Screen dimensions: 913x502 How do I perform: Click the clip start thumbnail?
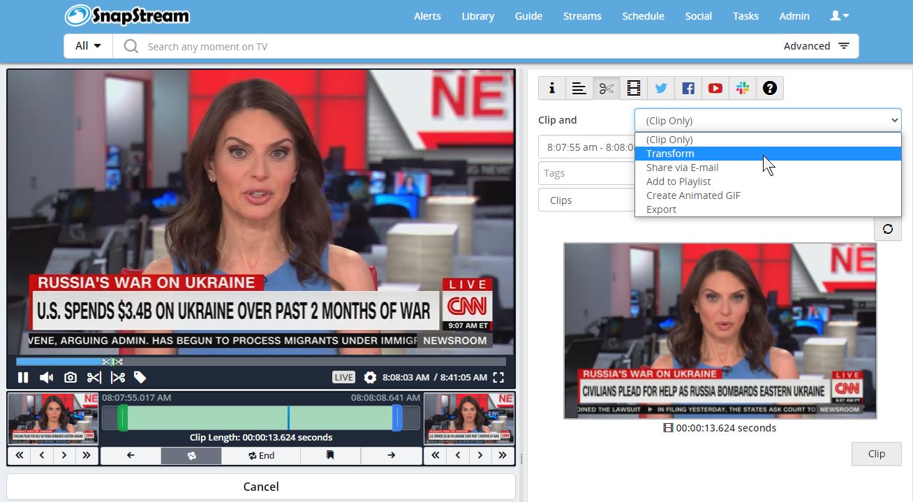(53, 419)
